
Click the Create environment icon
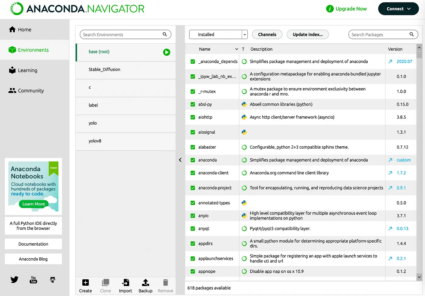(x=86, y=283)
